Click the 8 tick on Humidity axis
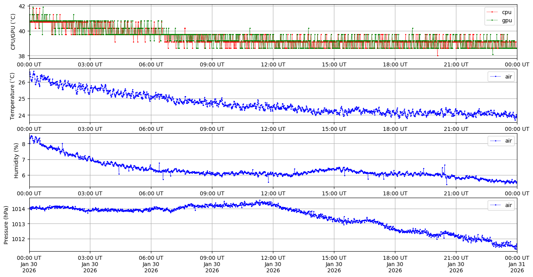Viewport: 533px width, 277px height. 23,144
